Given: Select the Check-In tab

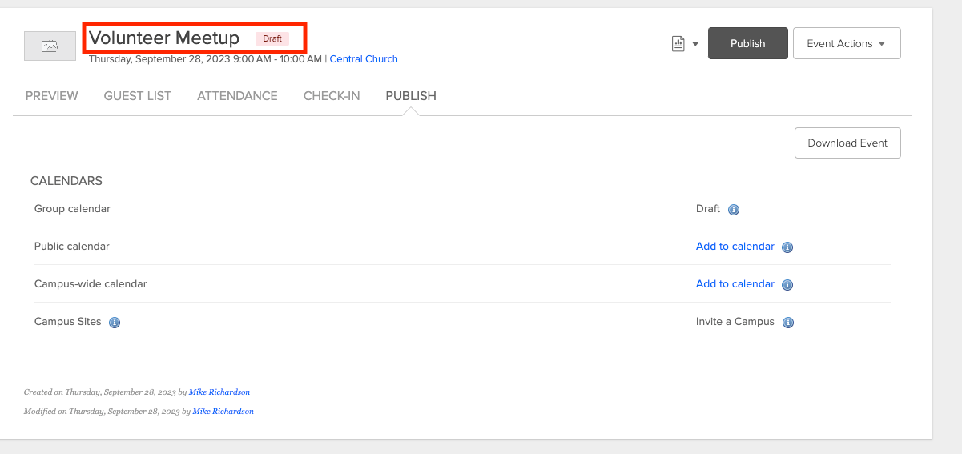Looking at the screenshot, I should click(x=332, y=96).
